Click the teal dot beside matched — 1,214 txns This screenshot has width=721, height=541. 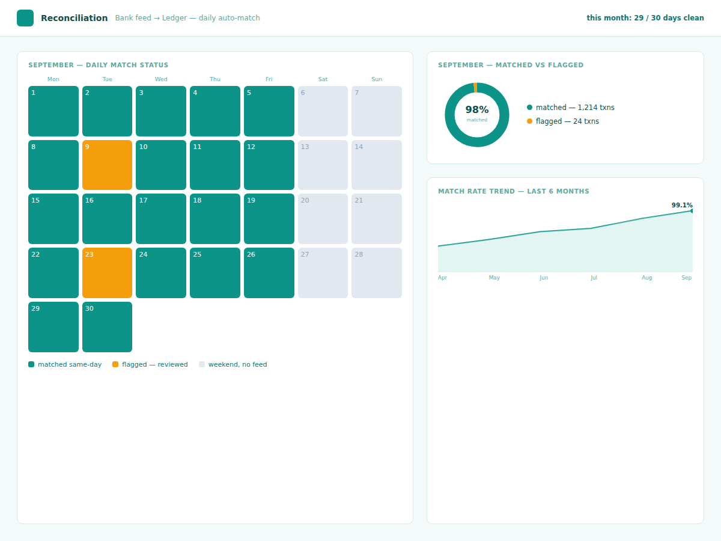529,108
